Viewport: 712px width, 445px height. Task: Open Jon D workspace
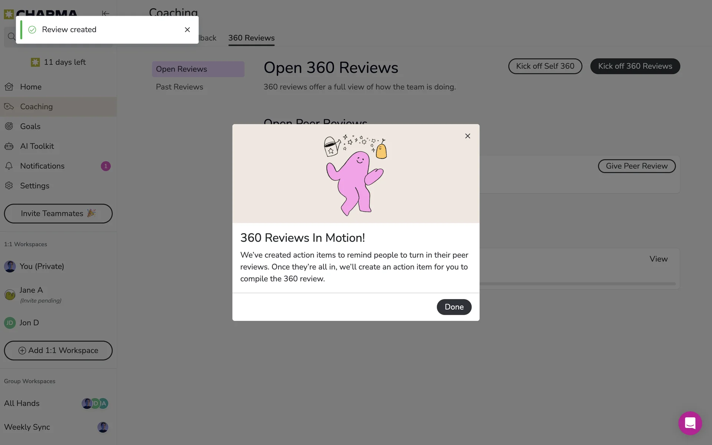[29, 323]
